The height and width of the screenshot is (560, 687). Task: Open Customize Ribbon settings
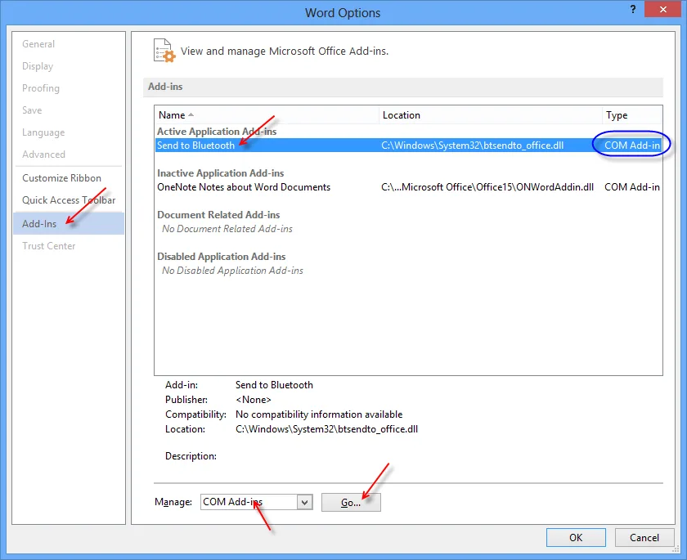tap(62, 178)
